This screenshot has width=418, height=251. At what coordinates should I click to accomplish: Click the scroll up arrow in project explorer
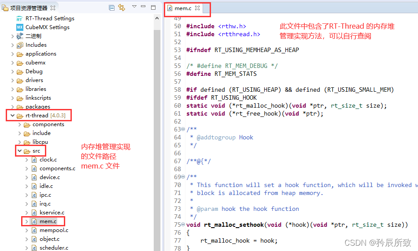[157, 18]
